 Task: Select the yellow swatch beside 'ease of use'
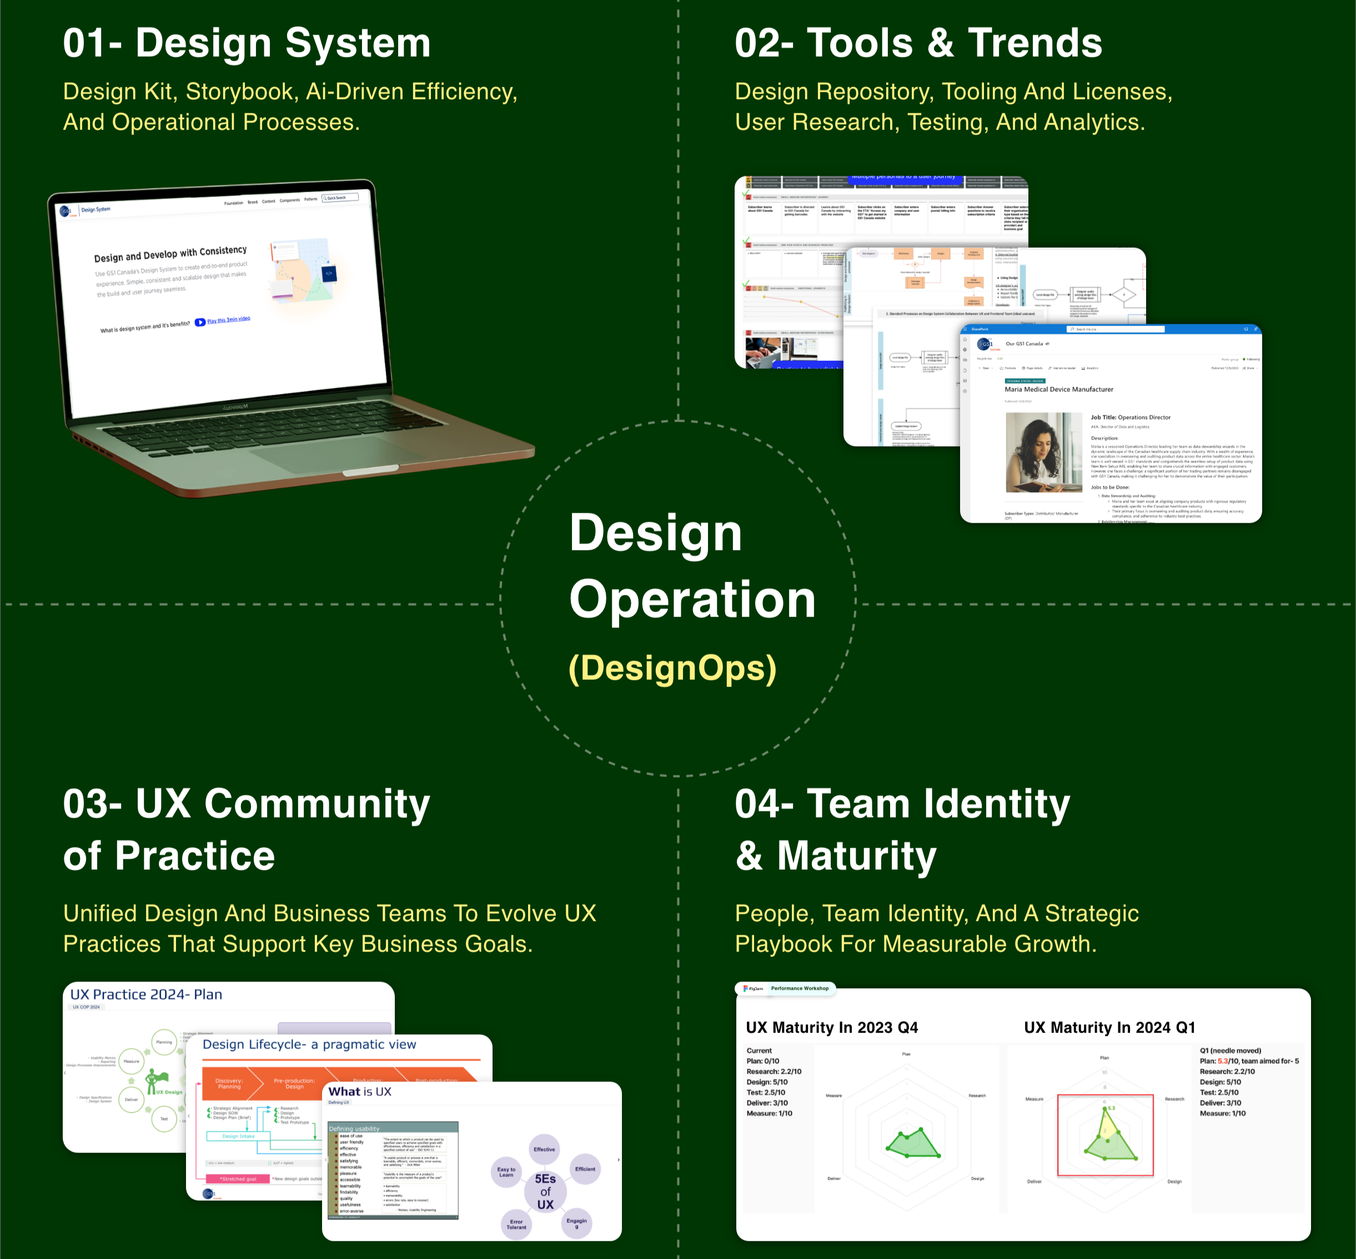point(336,1136)
